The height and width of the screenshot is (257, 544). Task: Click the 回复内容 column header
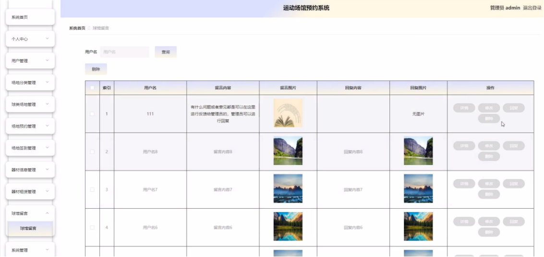[x=353, y=88]
